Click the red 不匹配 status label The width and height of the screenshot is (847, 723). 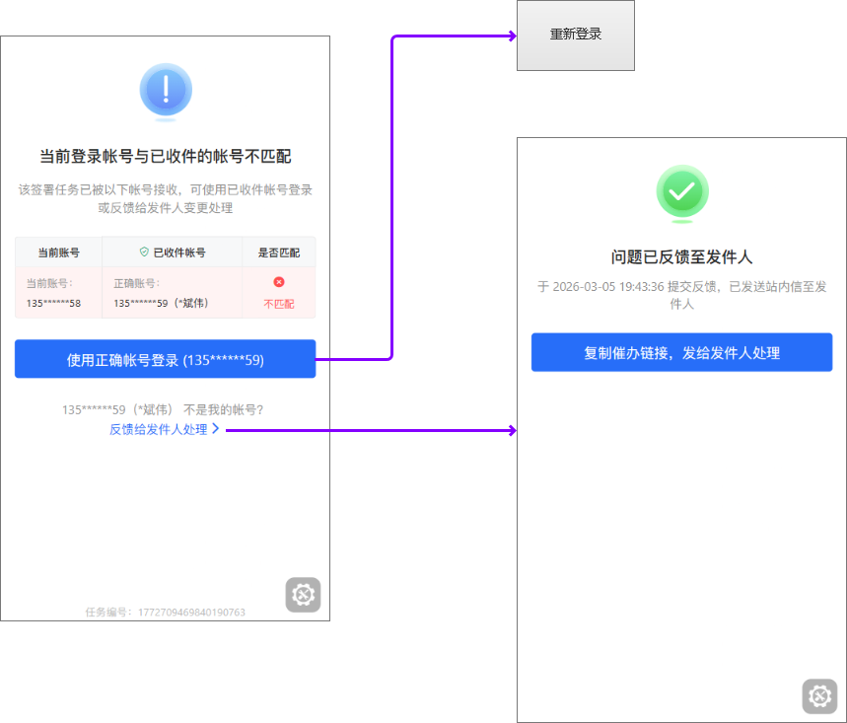[279, 304]
